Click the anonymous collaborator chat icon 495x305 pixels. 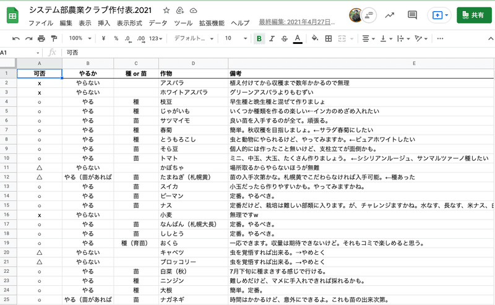coord(369,15)
